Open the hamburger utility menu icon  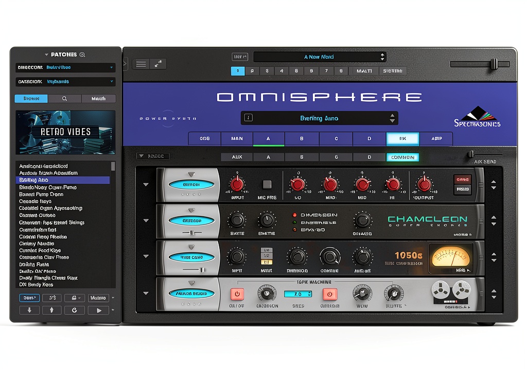141,64
